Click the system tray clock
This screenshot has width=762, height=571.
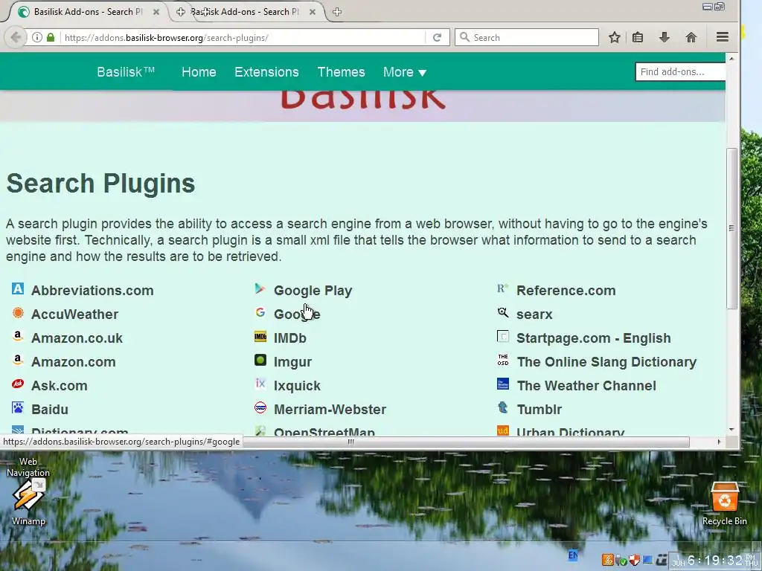point(715,561)
